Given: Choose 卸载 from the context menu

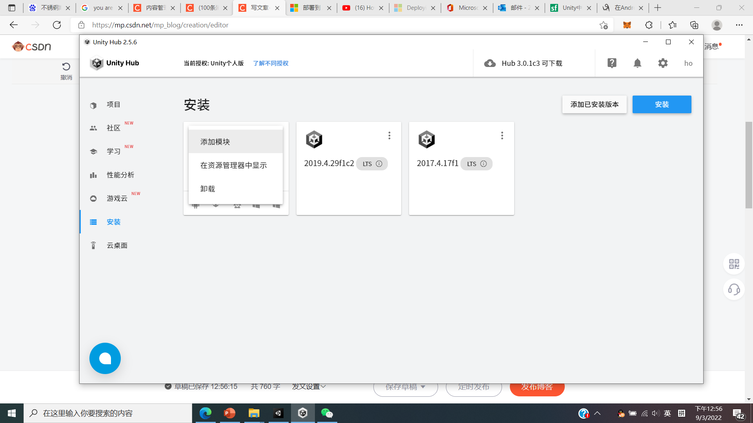Looking at the screenshot, I should 207,188.
